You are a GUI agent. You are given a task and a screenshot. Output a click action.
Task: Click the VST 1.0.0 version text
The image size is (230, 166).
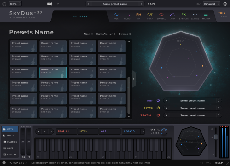coord(206,163)
